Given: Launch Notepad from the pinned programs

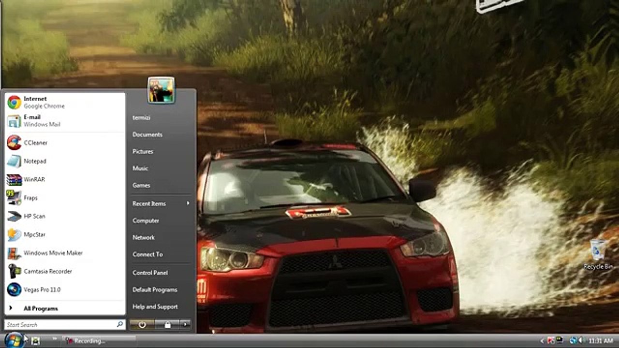Looking at the screenshot, I should point(64,161).
